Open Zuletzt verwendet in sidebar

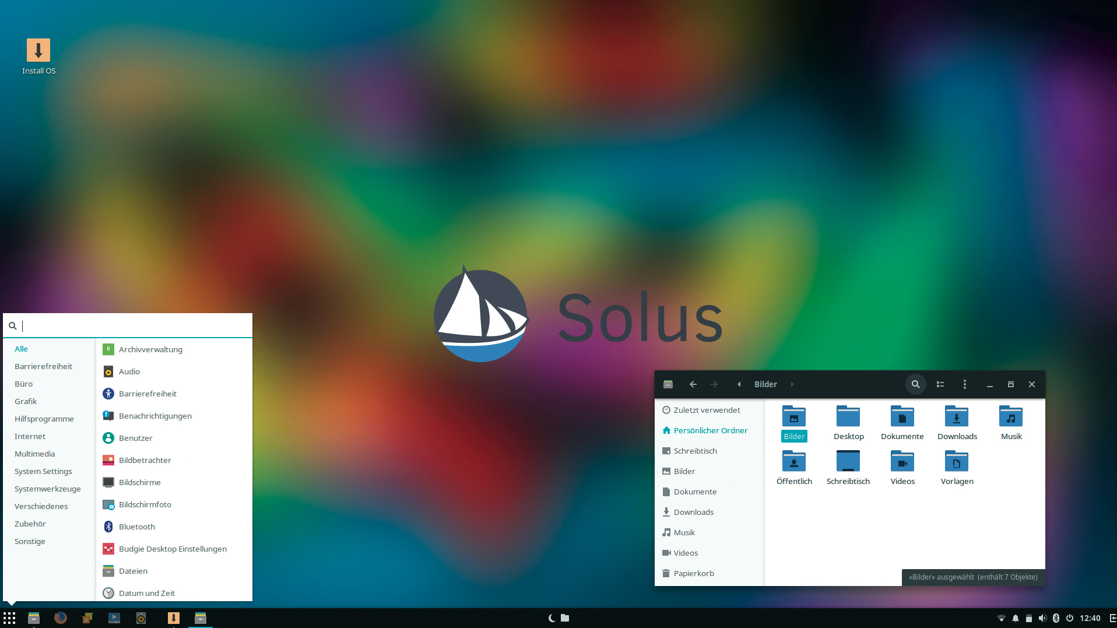pos(706,410)
